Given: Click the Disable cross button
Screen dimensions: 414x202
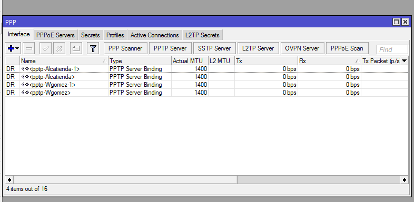Looking at the screenshot, I should pos(59,48).
